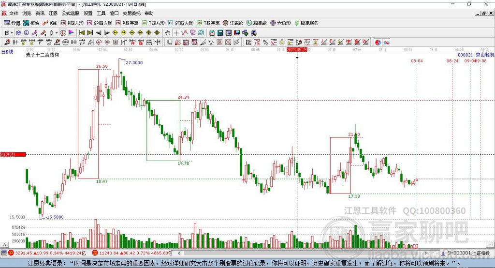Click the 08-24 date marker

[x=452, y=60]
